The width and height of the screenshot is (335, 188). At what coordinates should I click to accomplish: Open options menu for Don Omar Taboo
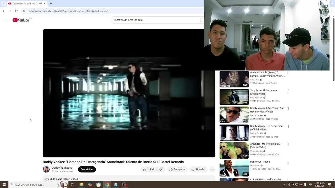(288, 162)
